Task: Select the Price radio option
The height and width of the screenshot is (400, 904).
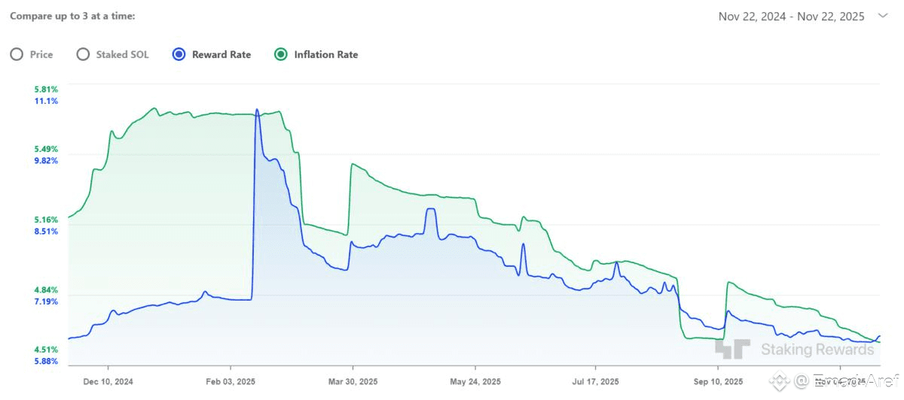Action: click(x=17, y=55)
